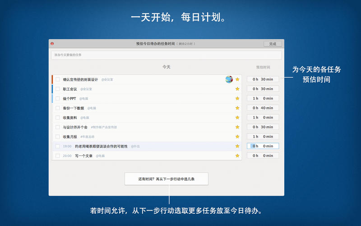Click 还有时间?再从下一步行动中选几条 button
Viewport: 361px width, 226px height.
point(167,179)
